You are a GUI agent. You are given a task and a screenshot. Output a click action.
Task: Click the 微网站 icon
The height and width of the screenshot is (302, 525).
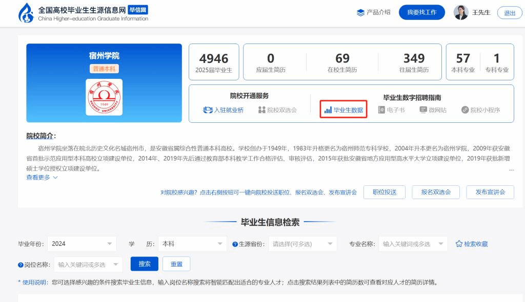tap(423, 110)
